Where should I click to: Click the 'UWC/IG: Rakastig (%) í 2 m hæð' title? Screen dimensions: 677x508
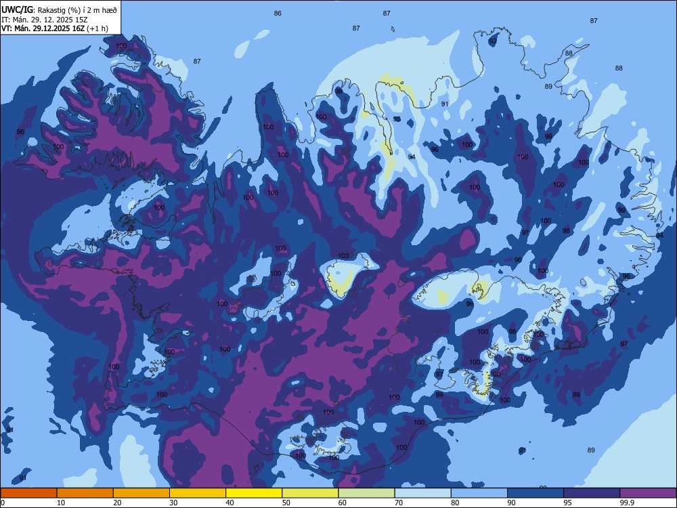click(59, 9)
